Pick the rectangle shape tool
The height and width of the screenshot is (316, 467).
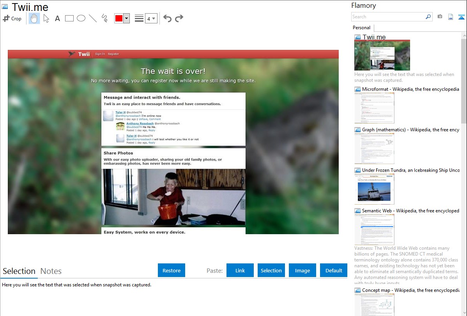[x=69, y=18]
